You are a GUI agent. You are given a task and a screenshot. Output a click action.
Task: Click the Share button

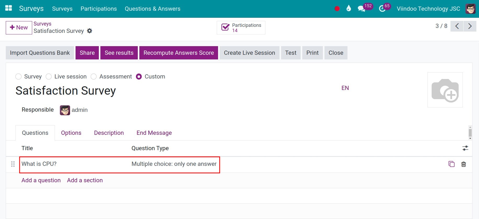(x=87, y=53)
